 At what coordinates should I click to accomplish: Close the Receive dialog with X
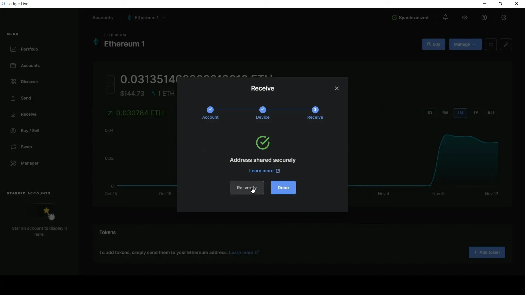pyautogui.click(x=337, y=88)
